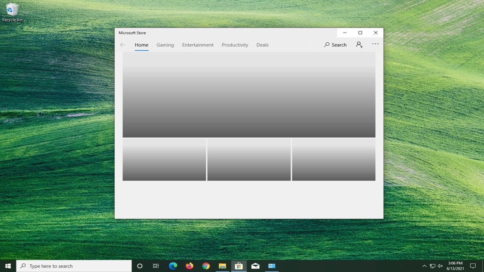This screenshot has width=484, height=272.
Task: Open the Entertainment tab
Action: click(198, 45)
